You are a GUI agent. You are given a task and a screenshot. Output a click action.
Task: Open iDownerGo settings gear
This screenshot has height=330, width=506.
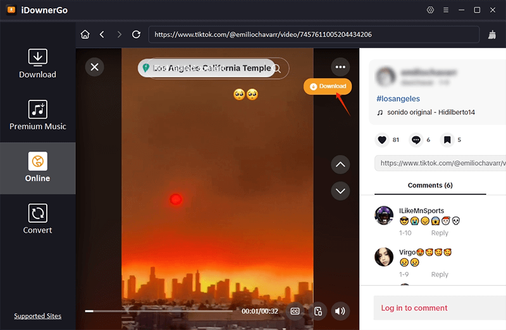[x=430, y=10]
